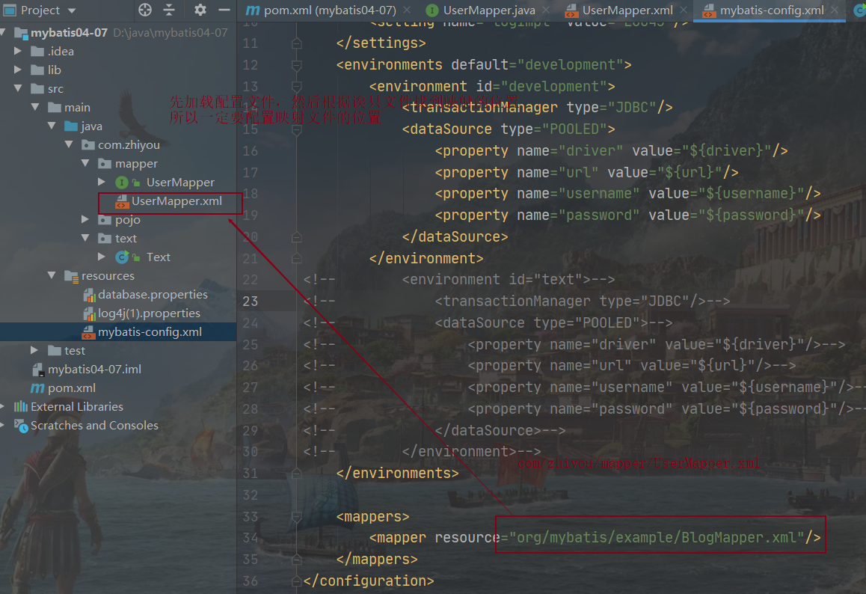Click the Maven icon beside pom.xml in tree

(x=37, y=388)
